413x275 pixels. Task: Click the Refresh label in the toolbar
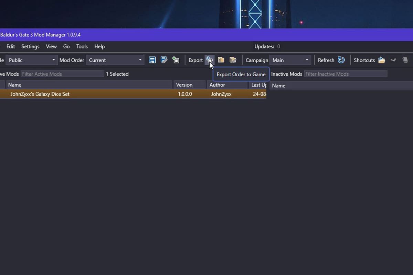326,60
